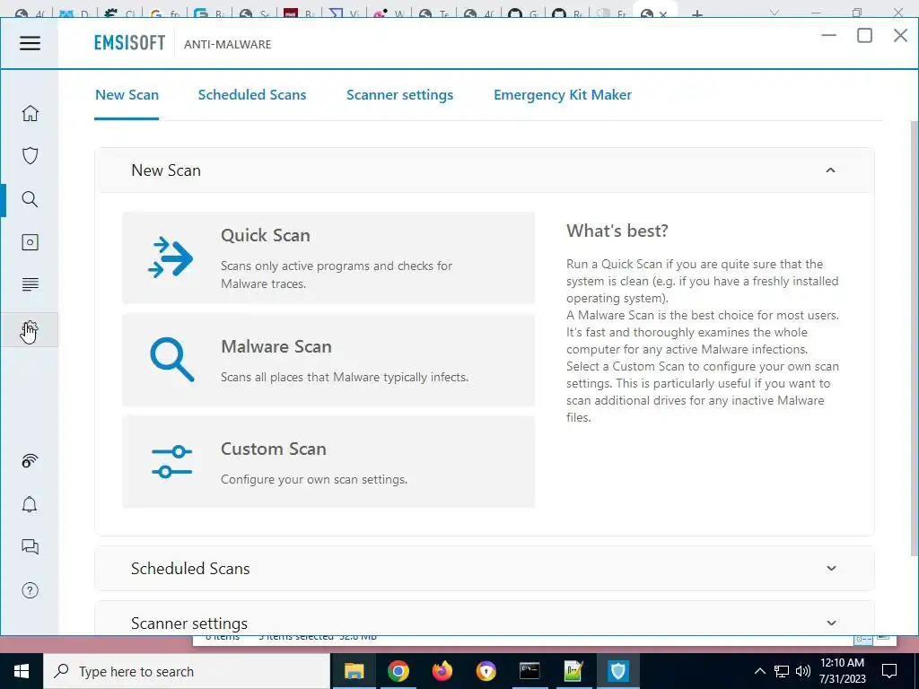The image size is (919, 689).
Task: Expand the Scheduled Scans section chevron
Action: click(831, 568)
